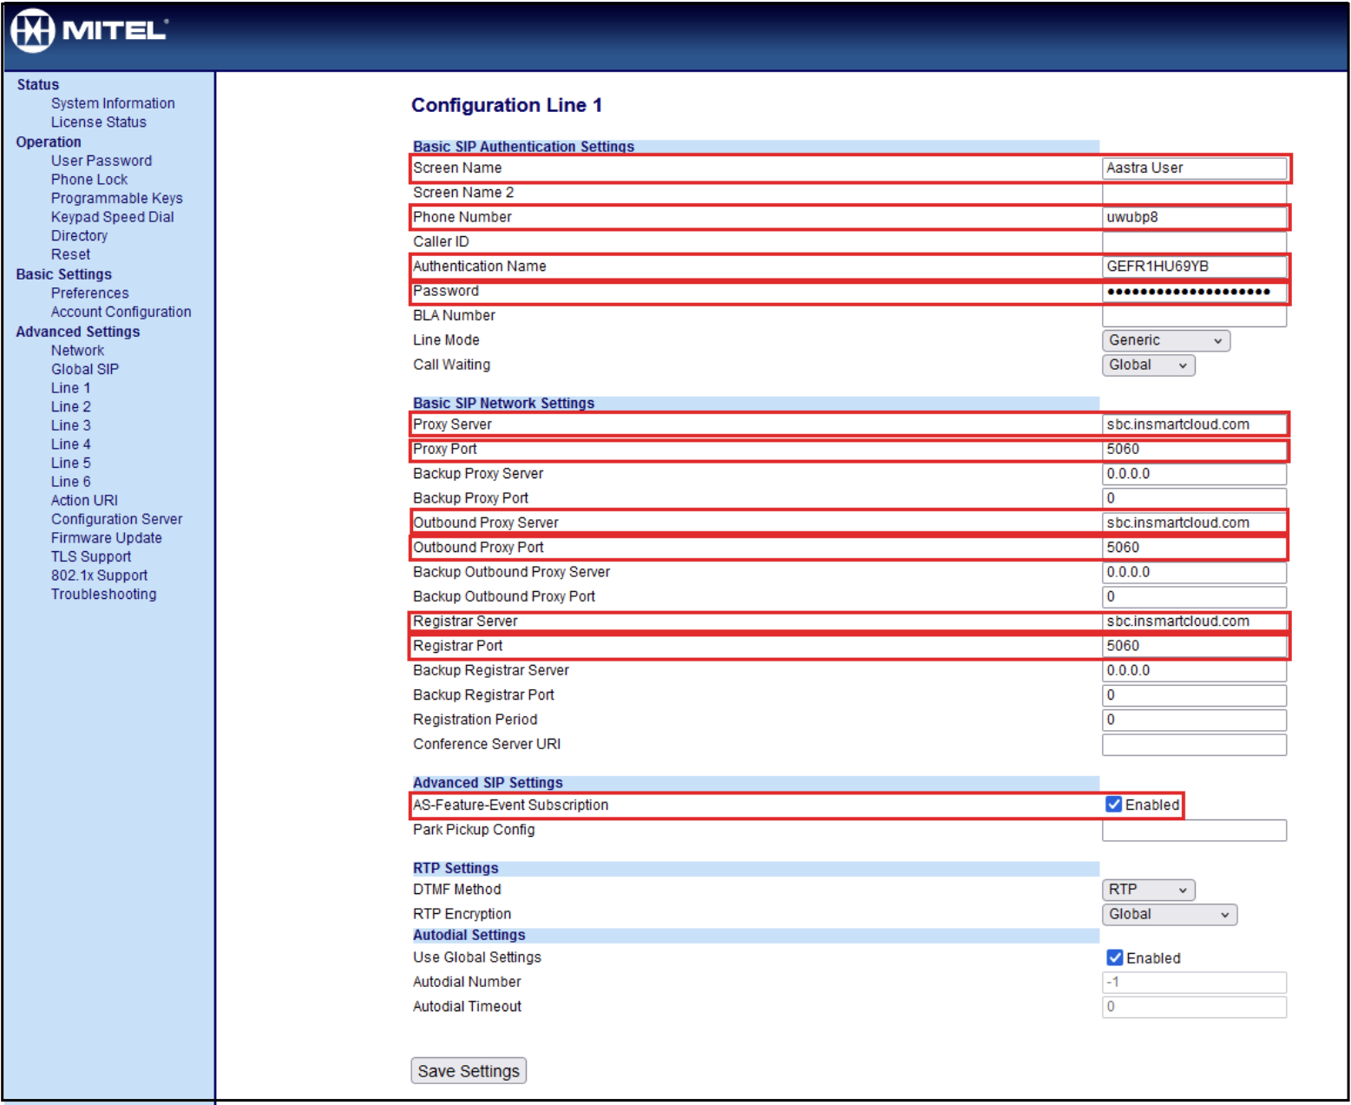
Task: Click the Autodial Number field
Action: click(x=1194, y=983)
